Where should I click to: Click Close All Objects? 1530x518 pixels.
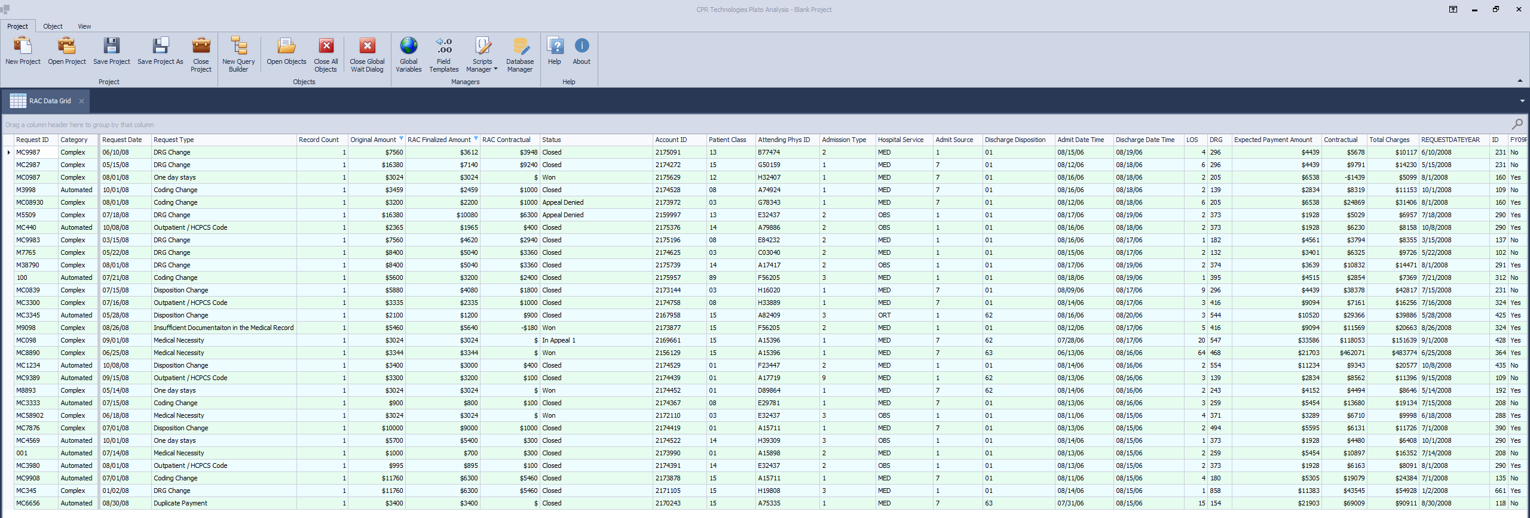point(326,54)
